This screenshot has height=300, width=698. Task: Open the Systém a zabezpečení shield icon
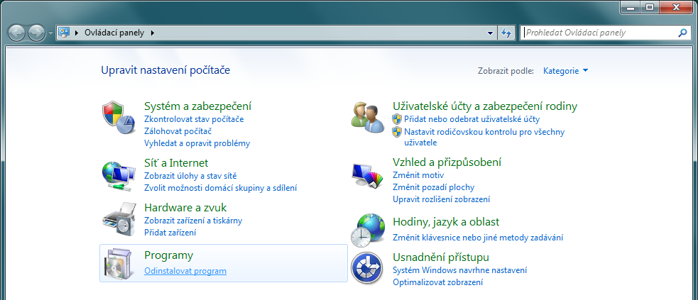(x=119, y=117)
